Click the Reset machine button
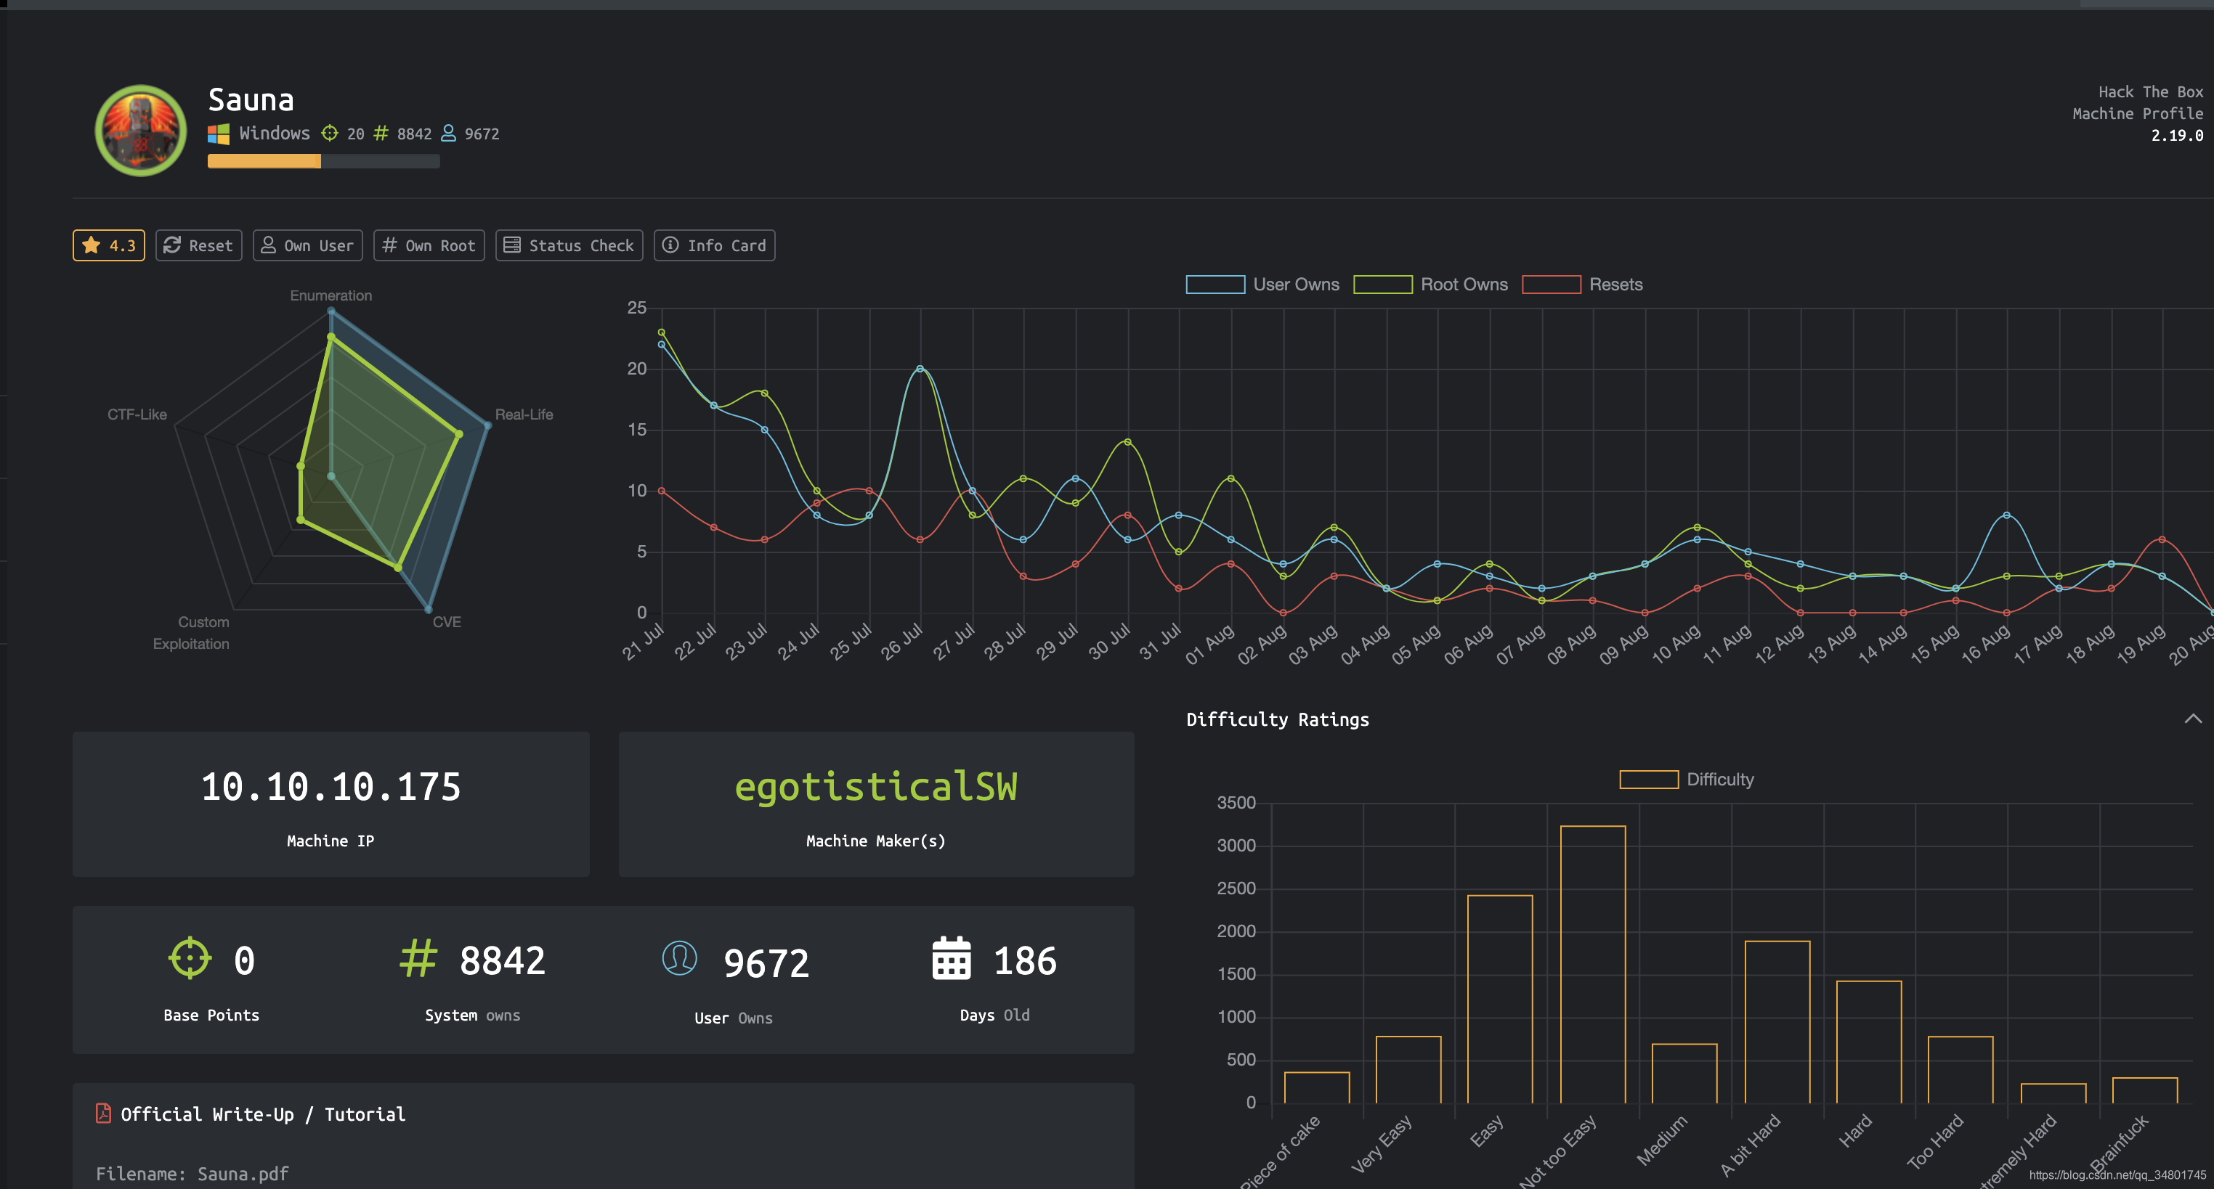The height and width of the screenshot is (1189, 2214). coord(198,245)
